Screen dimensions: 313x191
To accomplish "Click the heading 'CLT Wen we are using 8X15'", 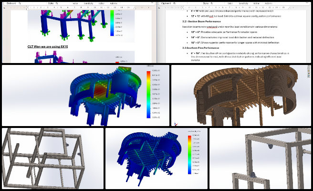I will 48,46.
